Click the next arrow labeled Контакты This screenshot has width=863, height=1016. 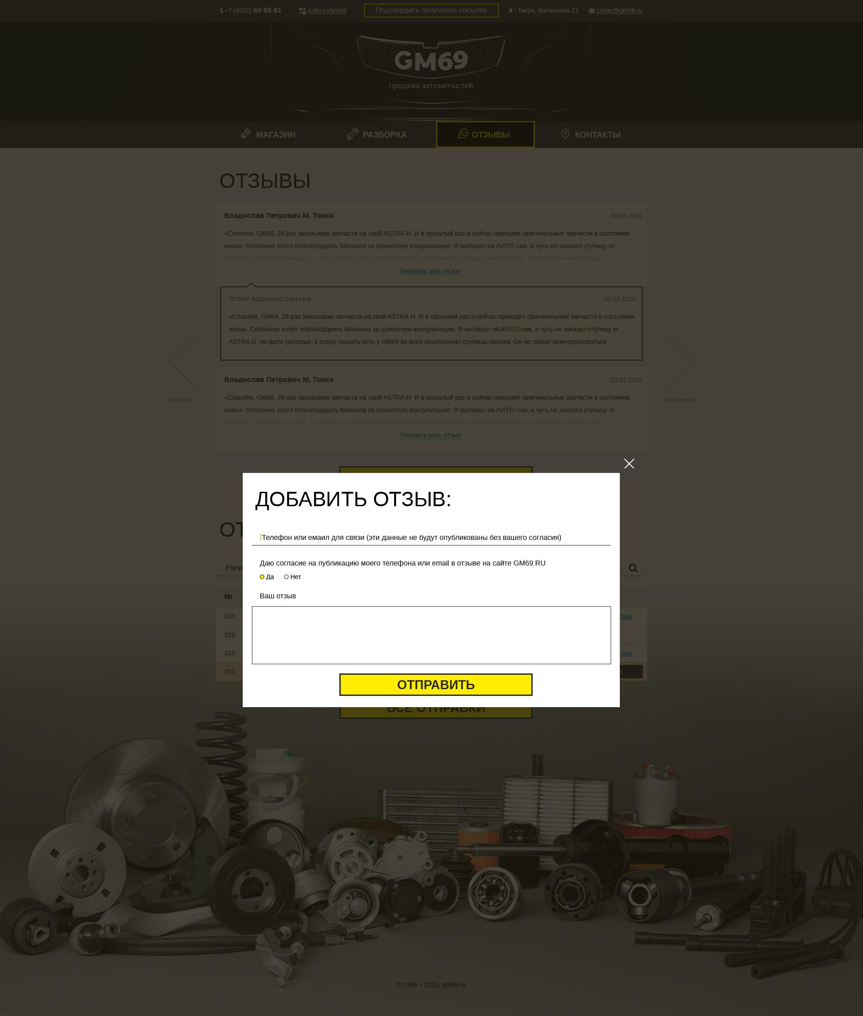coord(680,361)
